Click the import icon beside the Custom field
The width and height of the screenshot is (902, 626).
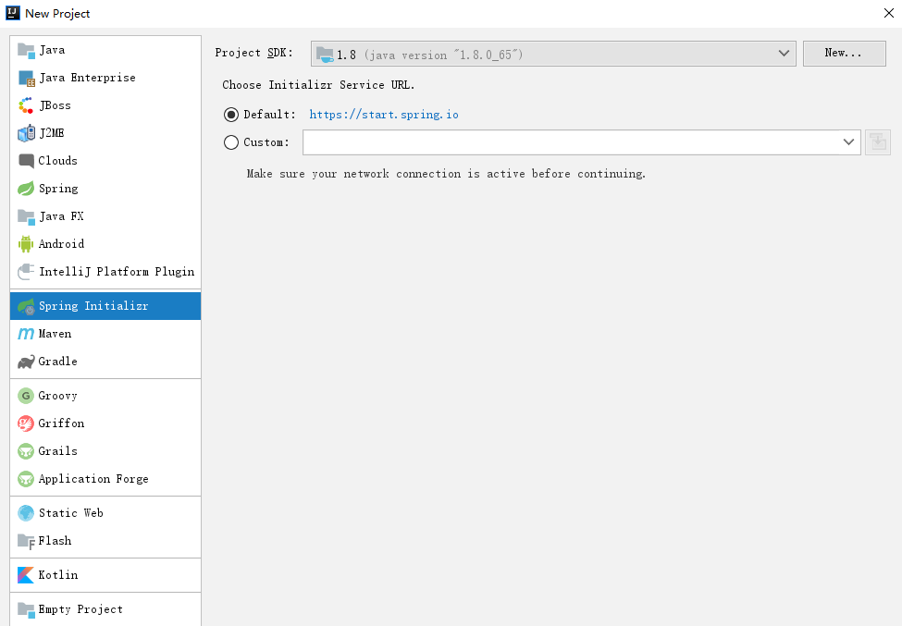[878, 142]
